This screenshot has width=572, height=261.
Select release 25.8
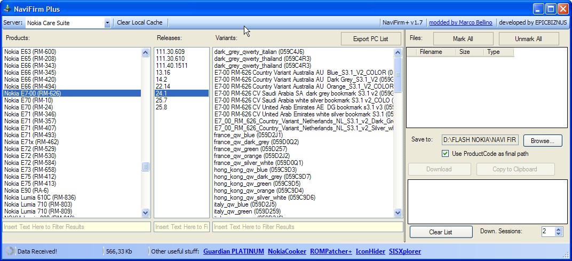181,107
